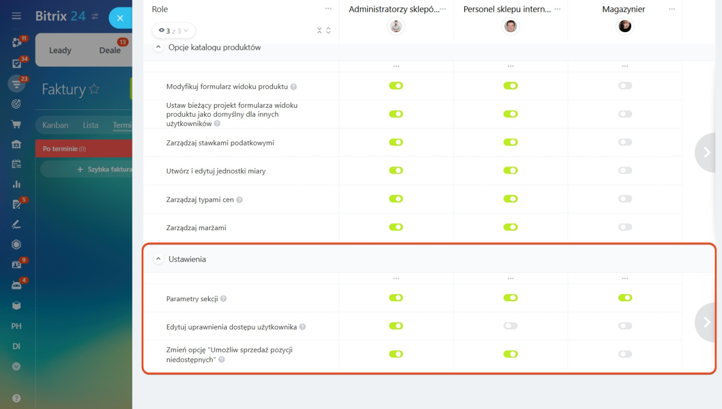Viewport: 722px width, 409px height.
Task: Open the Leady menu item
Action: (60, 50)
